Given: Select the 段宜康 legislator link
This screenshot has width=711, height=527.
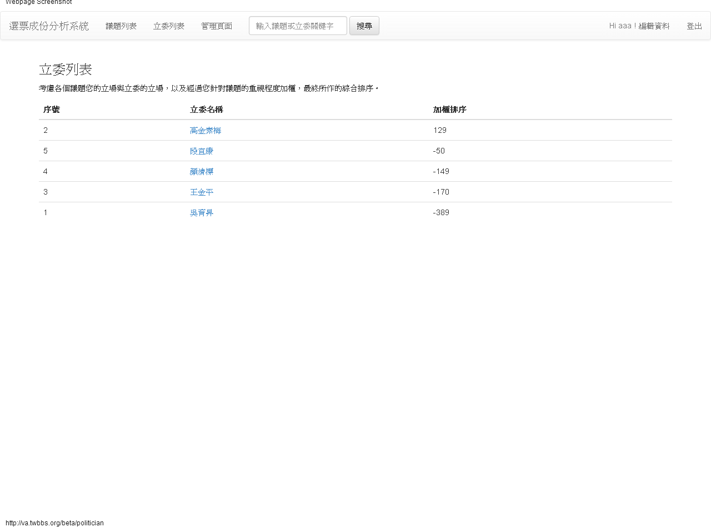Looking at the screenshot, I should (x=202, y=151).
